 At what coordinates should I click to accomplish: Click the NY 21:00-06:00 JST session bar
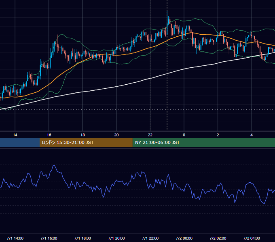(x=203, y=142)
